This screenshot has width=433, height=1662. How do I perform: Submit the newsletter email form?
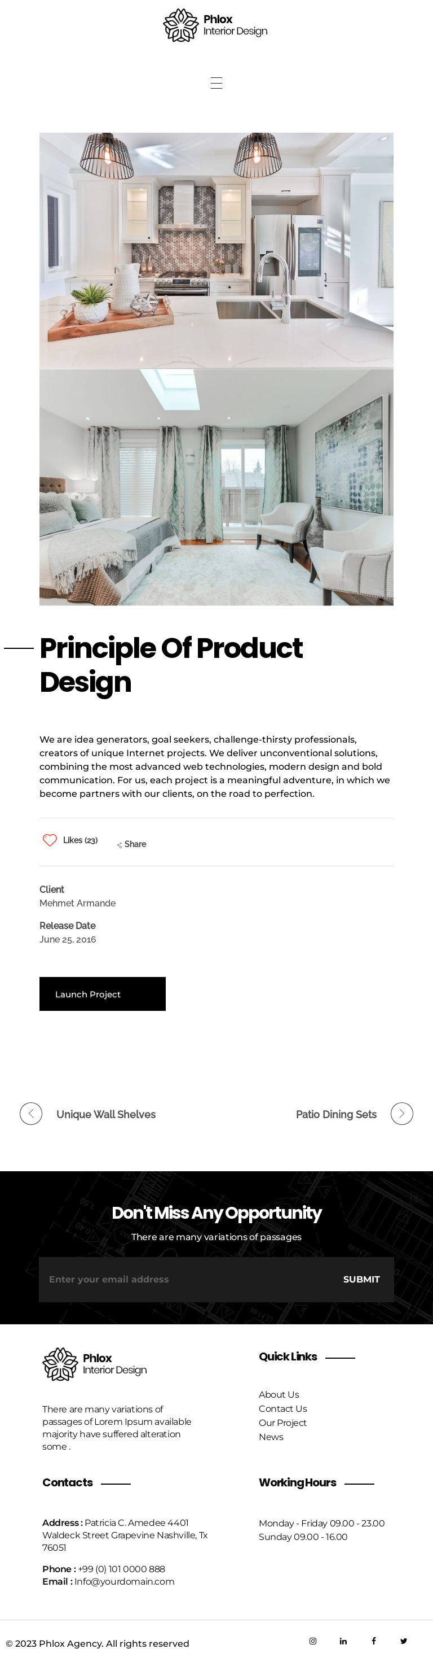click(x=361, y=1280)
